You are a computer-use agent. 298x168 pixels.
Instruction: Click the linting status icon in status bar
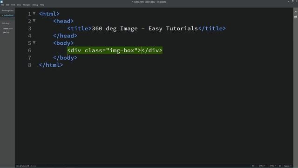point(280,166)
